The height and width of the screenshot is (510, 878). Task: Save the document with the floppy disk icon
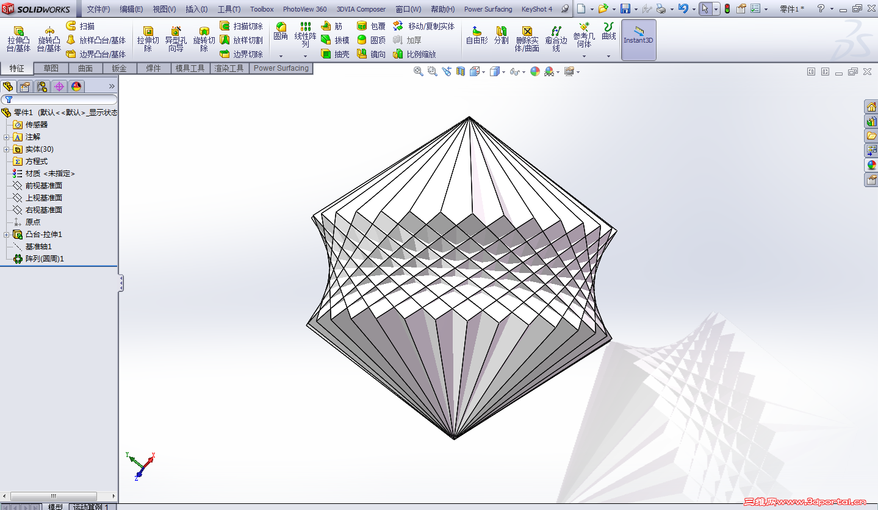click(625, 9)
